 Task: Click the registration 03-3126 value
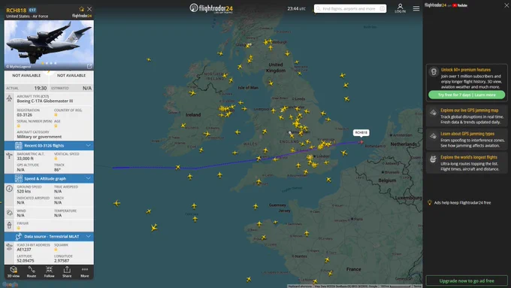(x=25, y=115)
